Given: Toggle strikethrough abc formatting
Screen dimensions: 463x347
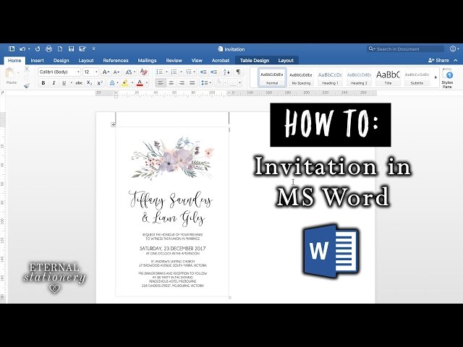Looking at the screenshot, I should [79, 83].
